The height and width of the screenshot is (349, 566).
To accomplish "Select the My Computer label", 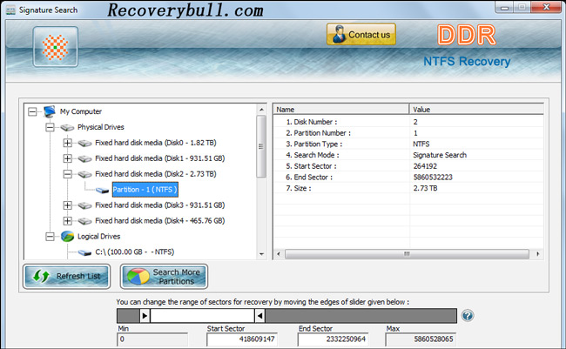I will click(x=81, y=111).
